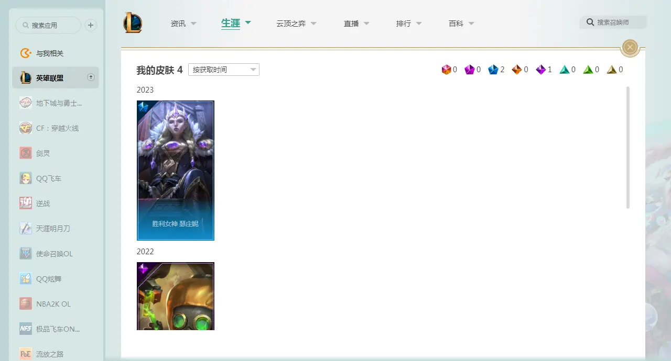Click the pin arrow beside 英雄联盟
Screen dimensions: 671x361
[91, 77]
